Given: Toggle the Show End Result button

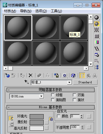Looking at the screenshot, I should point(82,76).
